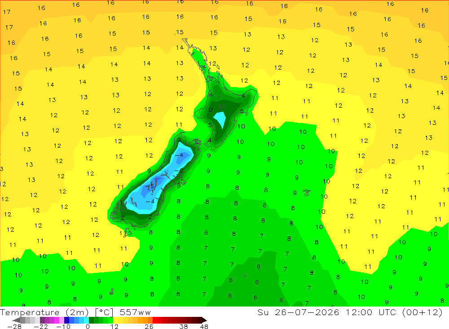Viewport: 449px width, 329px height.
Task: Select the dark brown right arrow end of the legend
Action: pyautogui.click(x=204, y=320)
